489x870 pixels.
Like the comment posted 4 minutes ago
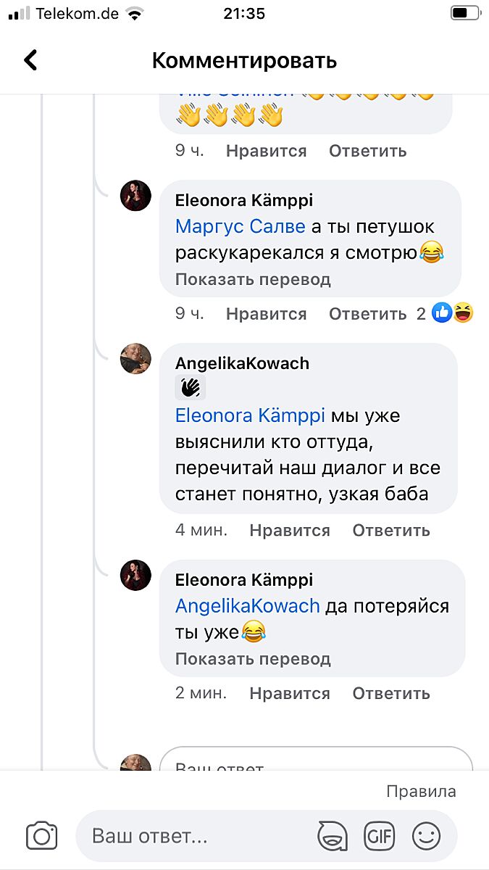pyautogui.click(x=290, y=530)
